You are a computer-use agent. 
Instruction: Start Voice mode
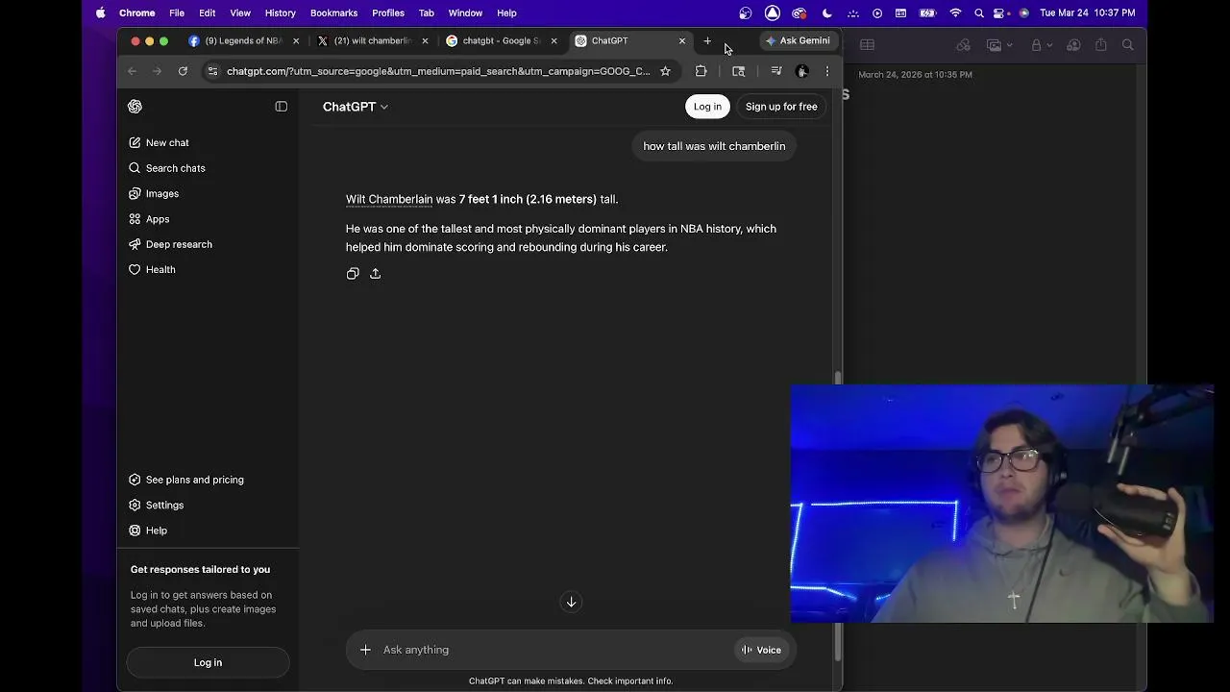coord(761,650)
